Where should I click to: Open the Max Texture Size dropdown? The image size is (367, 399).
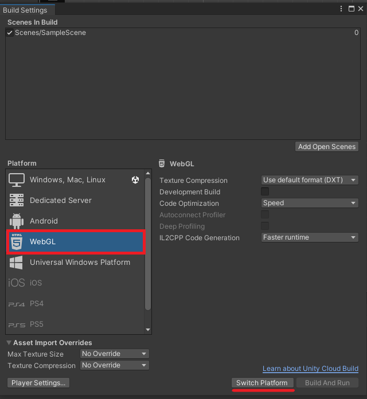pos(115,354)
